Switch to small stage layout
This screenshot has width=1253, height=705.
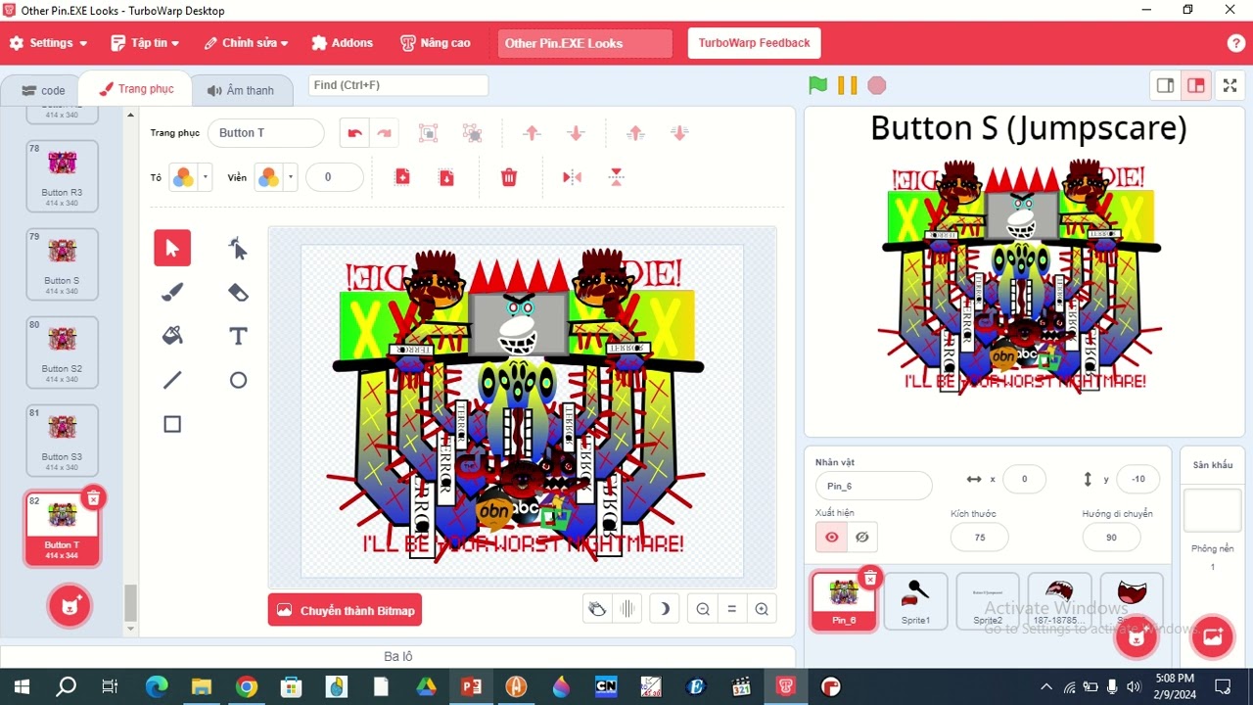[x=1165, y=85]
